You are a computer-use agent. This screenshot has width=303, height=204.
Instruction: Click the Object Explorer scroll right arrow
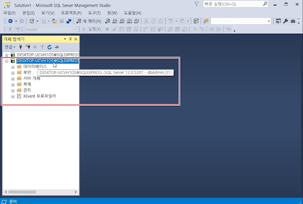pos(76,192)
